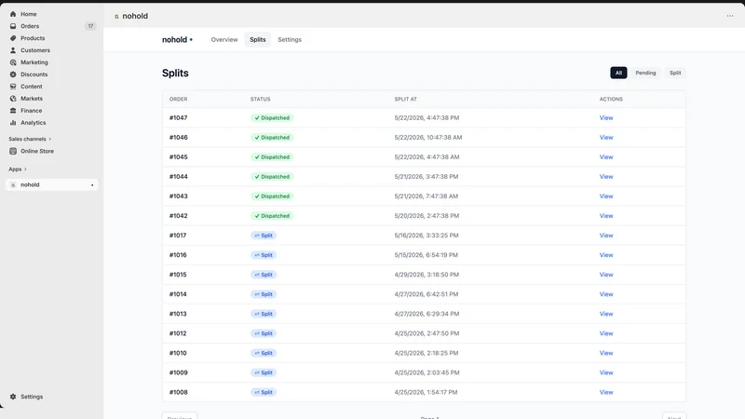
Task: Select the Discounts badge icon
Action: click(13, 74)
